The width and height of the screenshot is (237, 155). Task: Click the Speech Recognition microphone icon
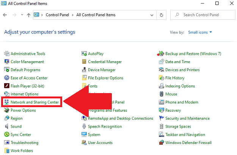pyautogui.click(x=84, y=127)
